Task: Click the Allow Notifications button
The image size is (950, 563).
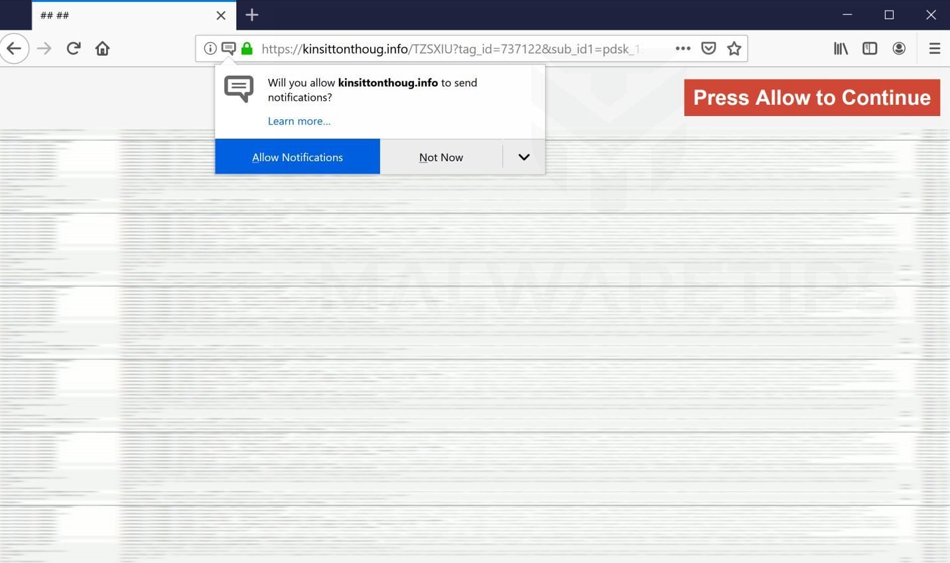Action: pos(297,157)
